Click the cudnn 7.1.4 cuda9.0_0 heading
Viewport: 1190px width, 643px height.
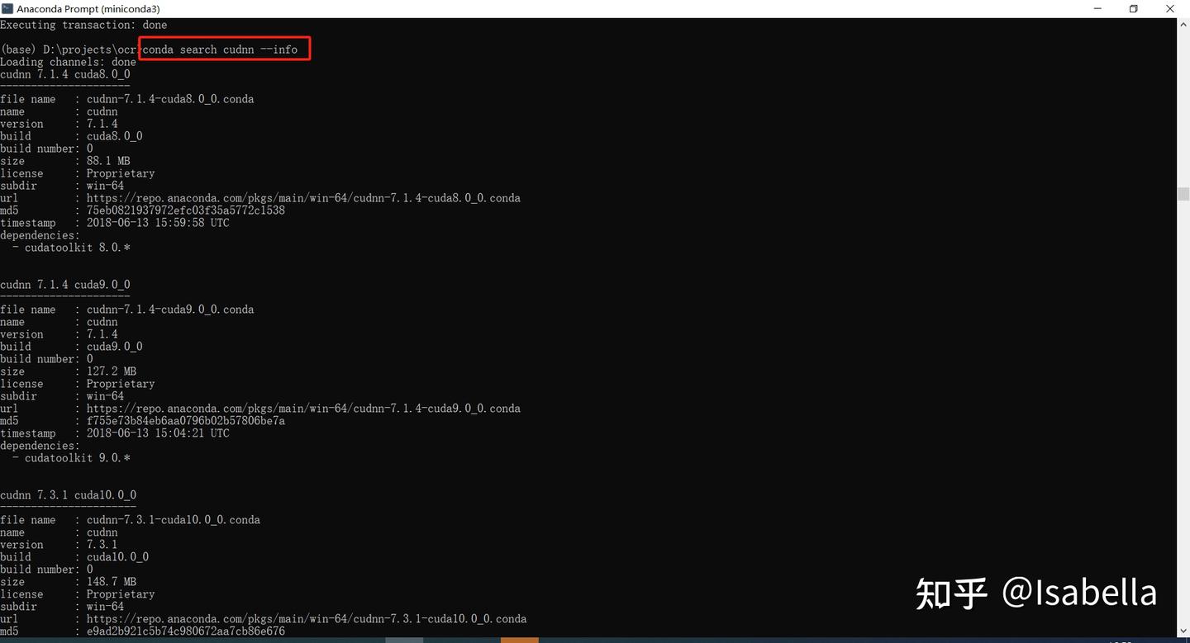point(64,284)
